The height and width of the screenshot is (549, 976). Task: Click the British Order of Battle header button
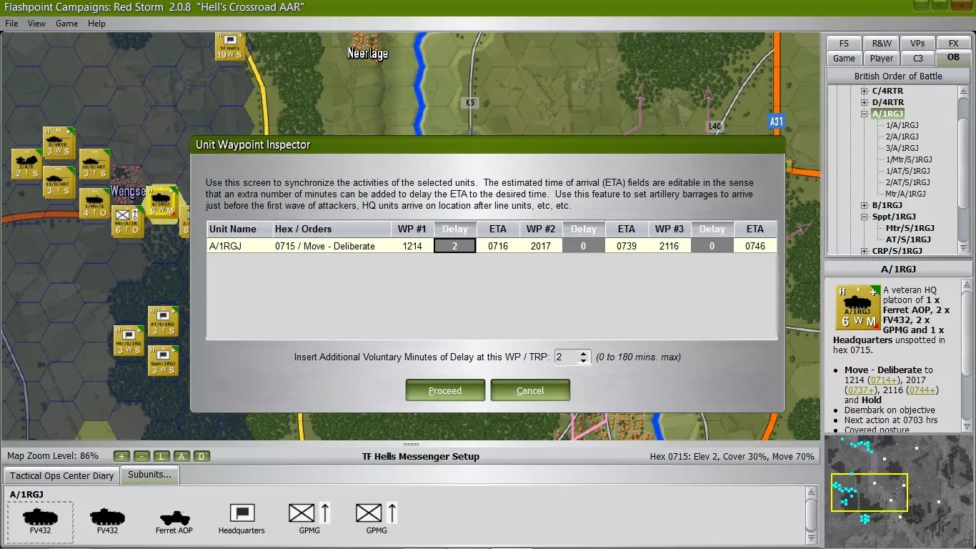(x=898, y=76)
